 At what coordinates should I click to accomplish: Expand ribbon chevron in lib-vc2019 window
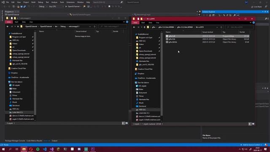pos(251,22)
